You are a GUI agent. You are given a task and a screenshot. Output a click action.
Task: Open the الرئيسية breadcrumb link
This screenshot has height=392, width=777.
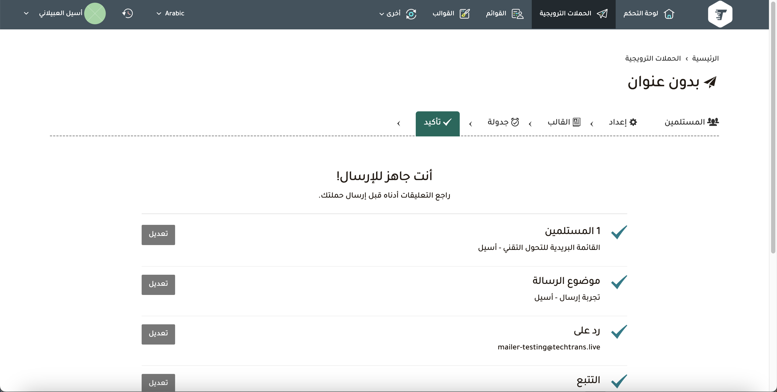pos(705,59)
